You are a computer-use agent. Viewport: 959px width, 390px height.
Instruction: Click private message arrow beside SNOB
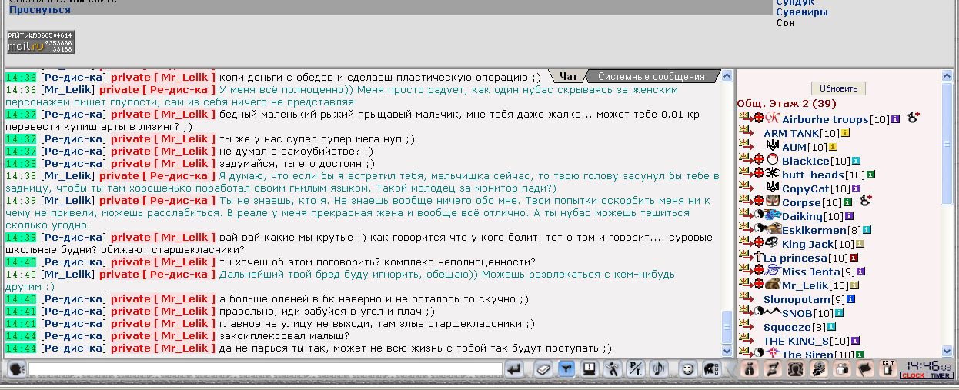[744, 312]
